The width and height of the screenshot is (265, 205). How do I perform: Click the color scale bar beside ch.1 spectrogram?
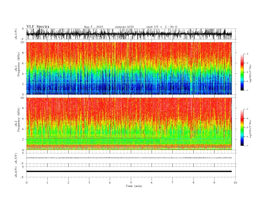(242, 72)
